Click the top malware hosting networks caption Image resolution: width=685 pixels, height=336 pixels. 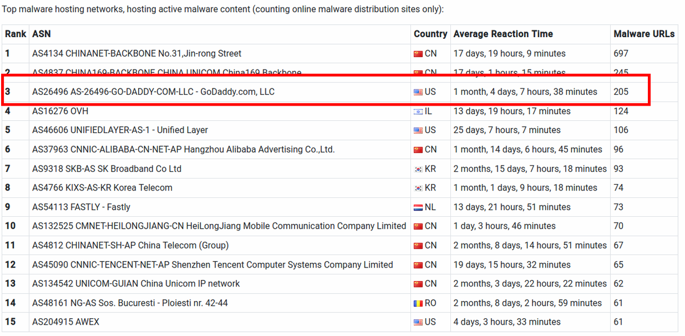tap(223, 10)
